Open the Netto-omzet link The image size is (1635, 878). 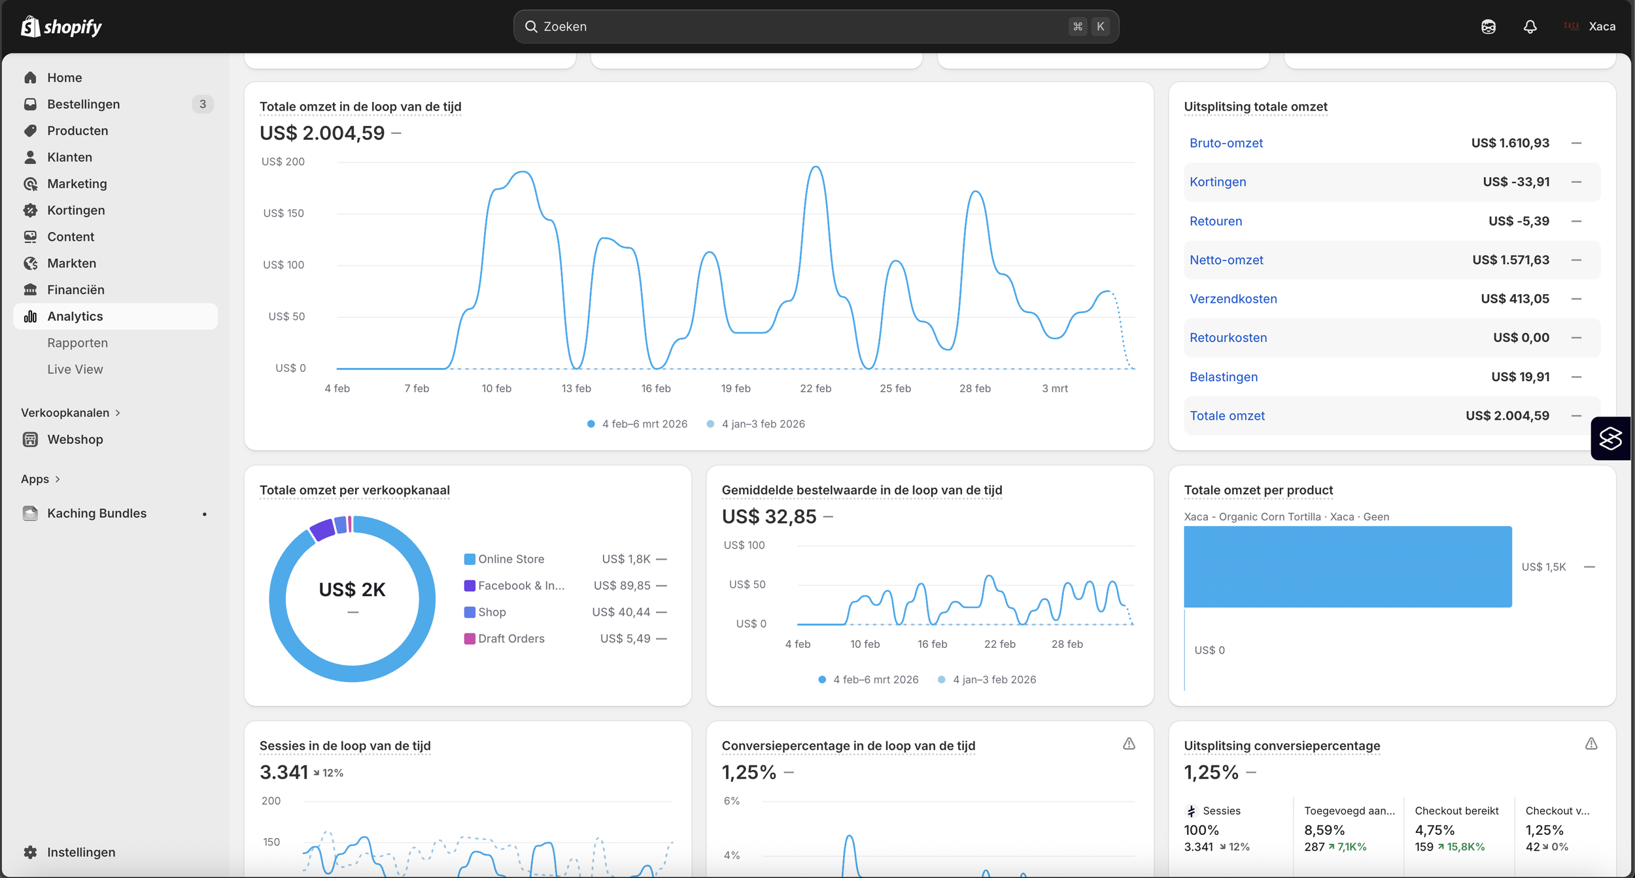pyautogui.click(x=1226, y=260)
